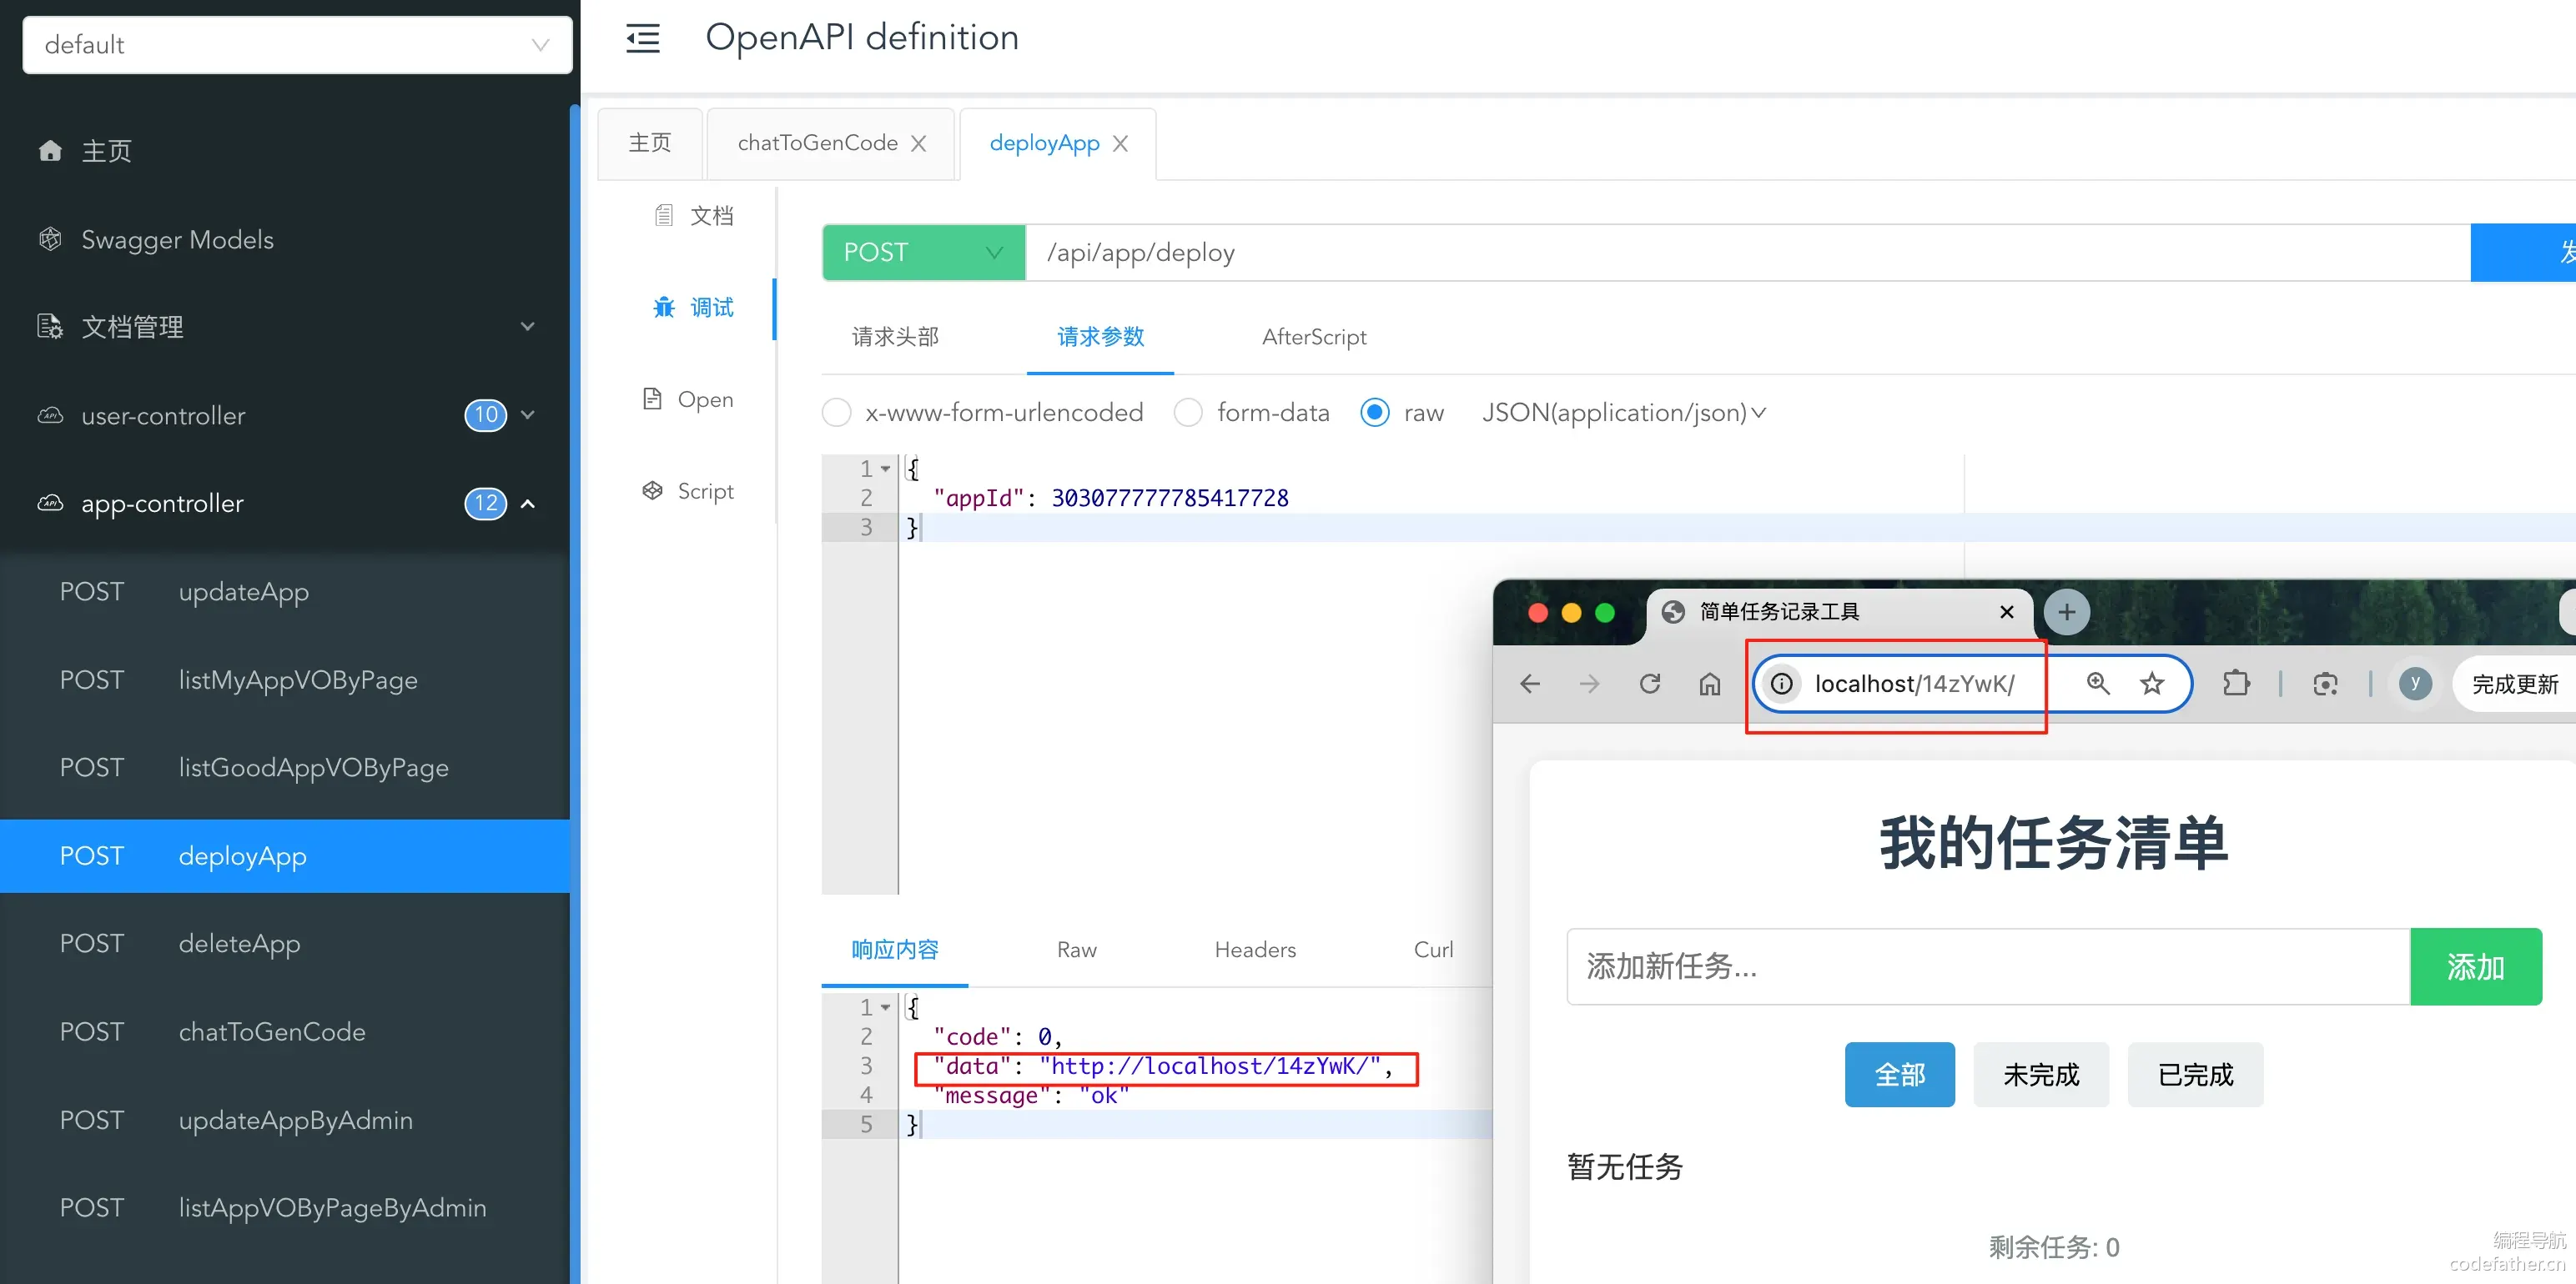Close the chatToGenCode tab
Image resolution: width=2576 pixels, height=1284 pixels.
tap(918, 144)
